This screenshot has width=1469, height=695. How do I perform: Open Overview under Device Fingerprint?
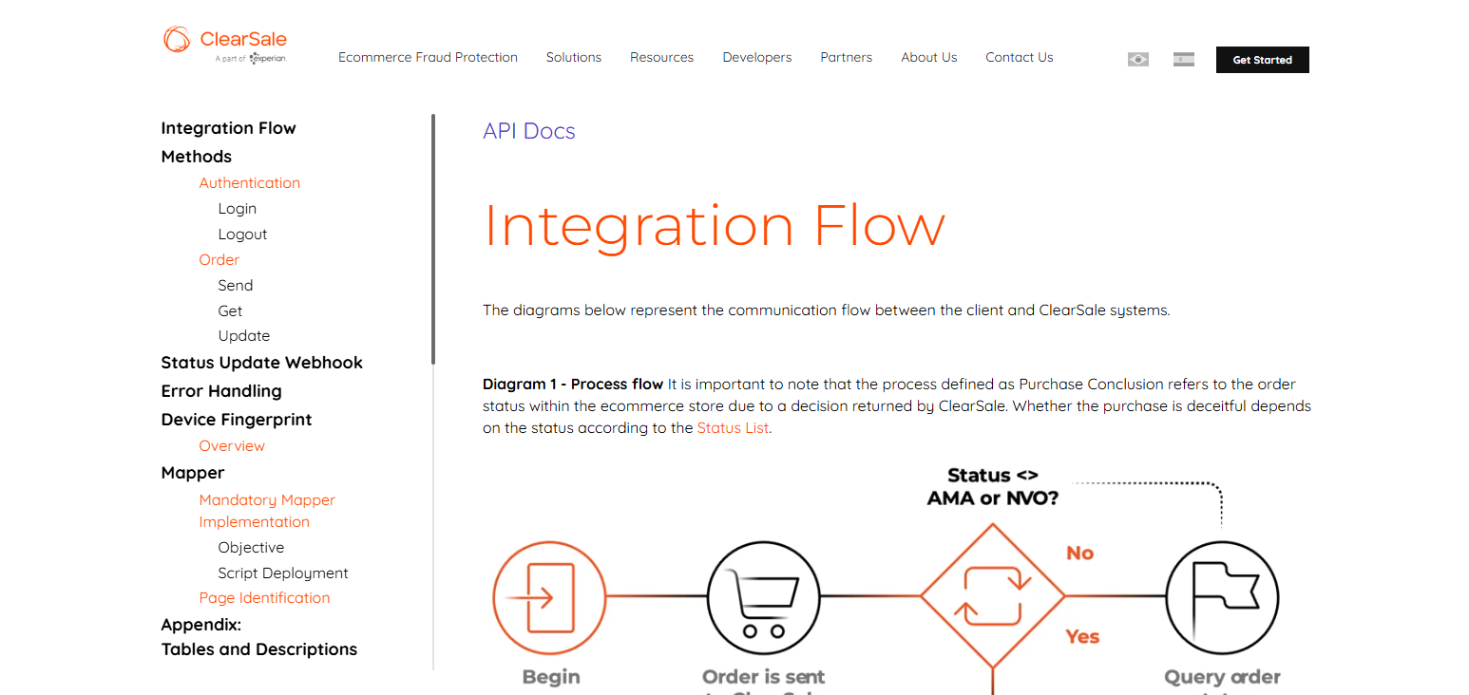[x=232, y=446]
